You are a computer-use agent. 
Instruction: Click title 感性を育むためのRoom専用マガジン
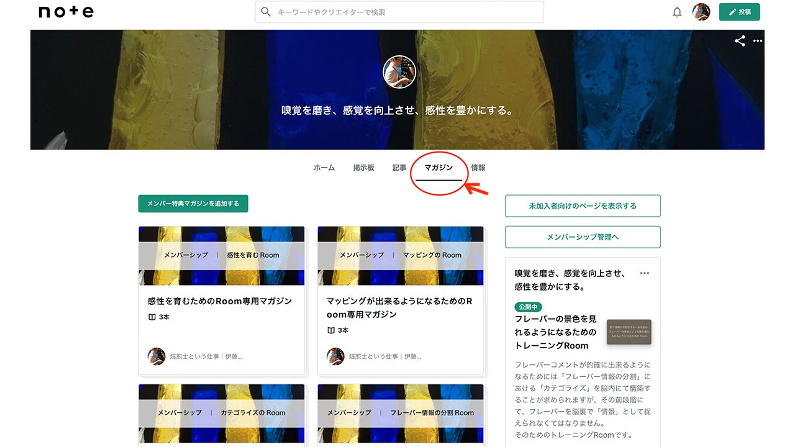220,301
